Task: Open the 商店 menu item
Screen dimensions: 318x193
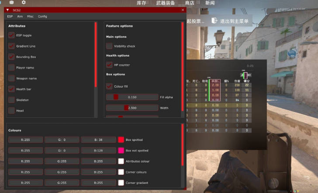Action: 190,3
